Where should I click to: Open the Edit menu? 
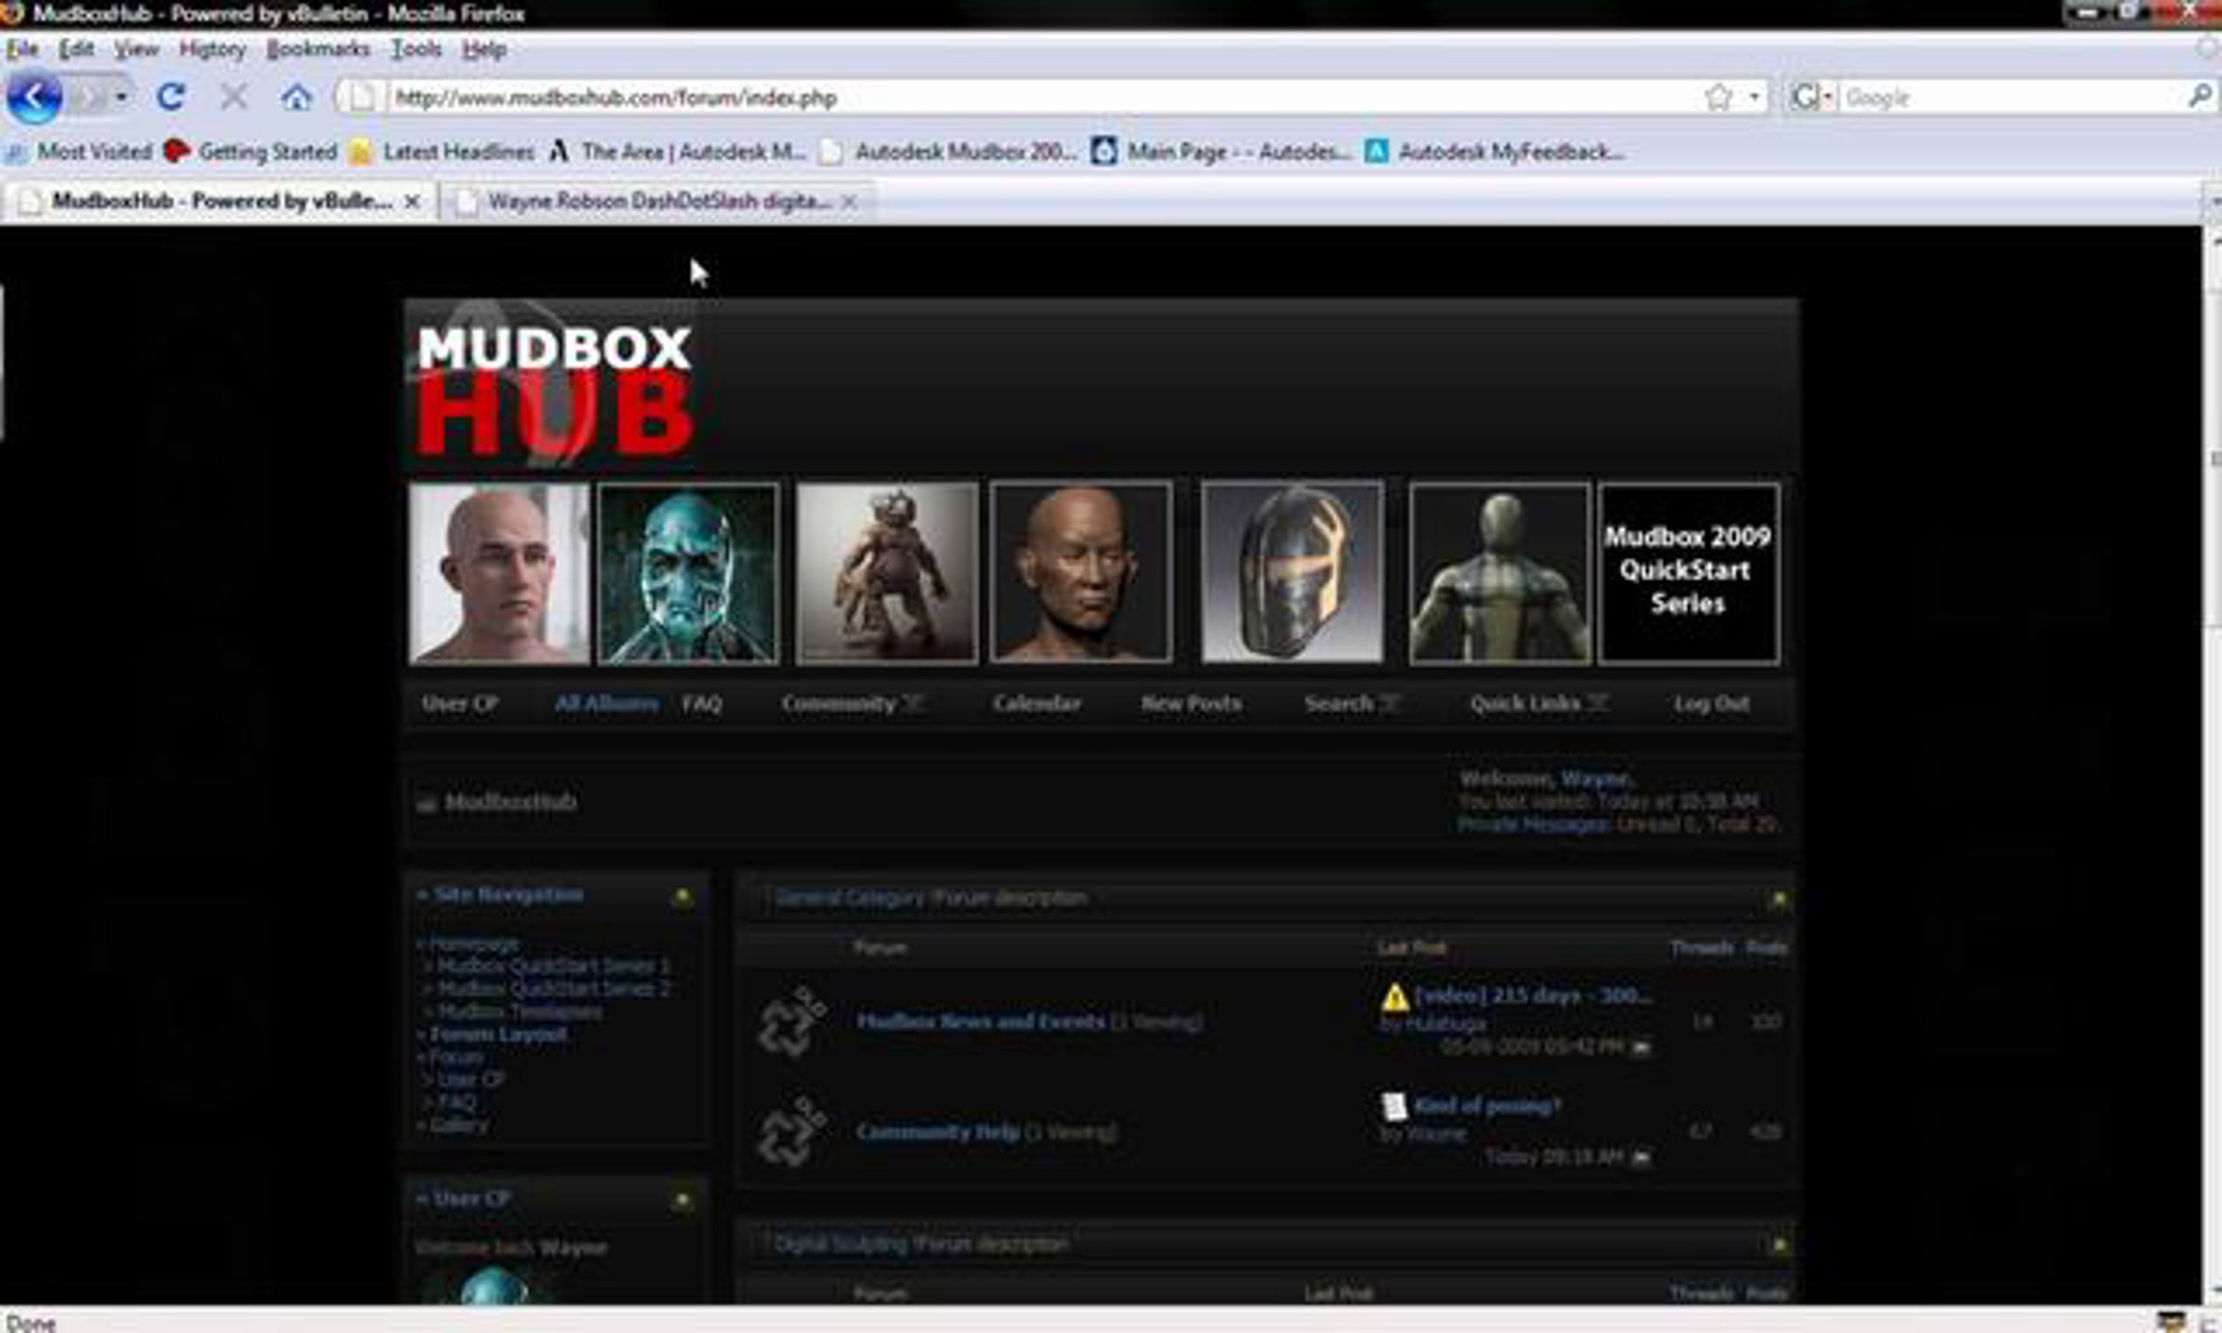77,49
